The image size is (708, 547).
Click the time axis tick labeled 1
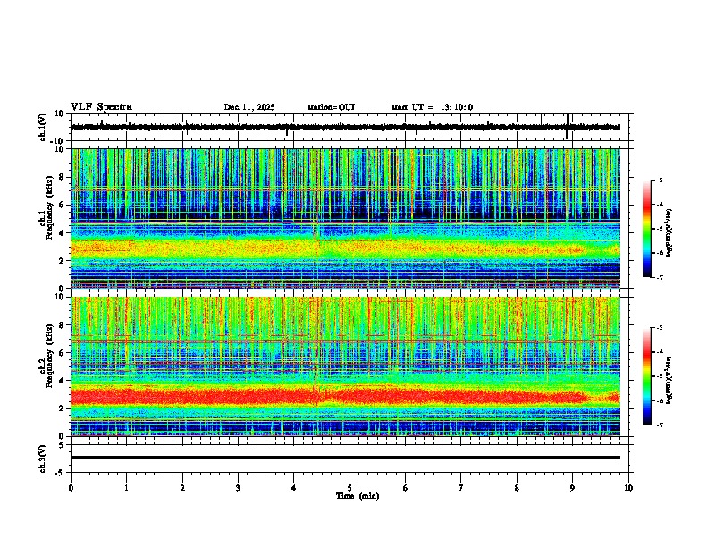[x=126, y=488]
